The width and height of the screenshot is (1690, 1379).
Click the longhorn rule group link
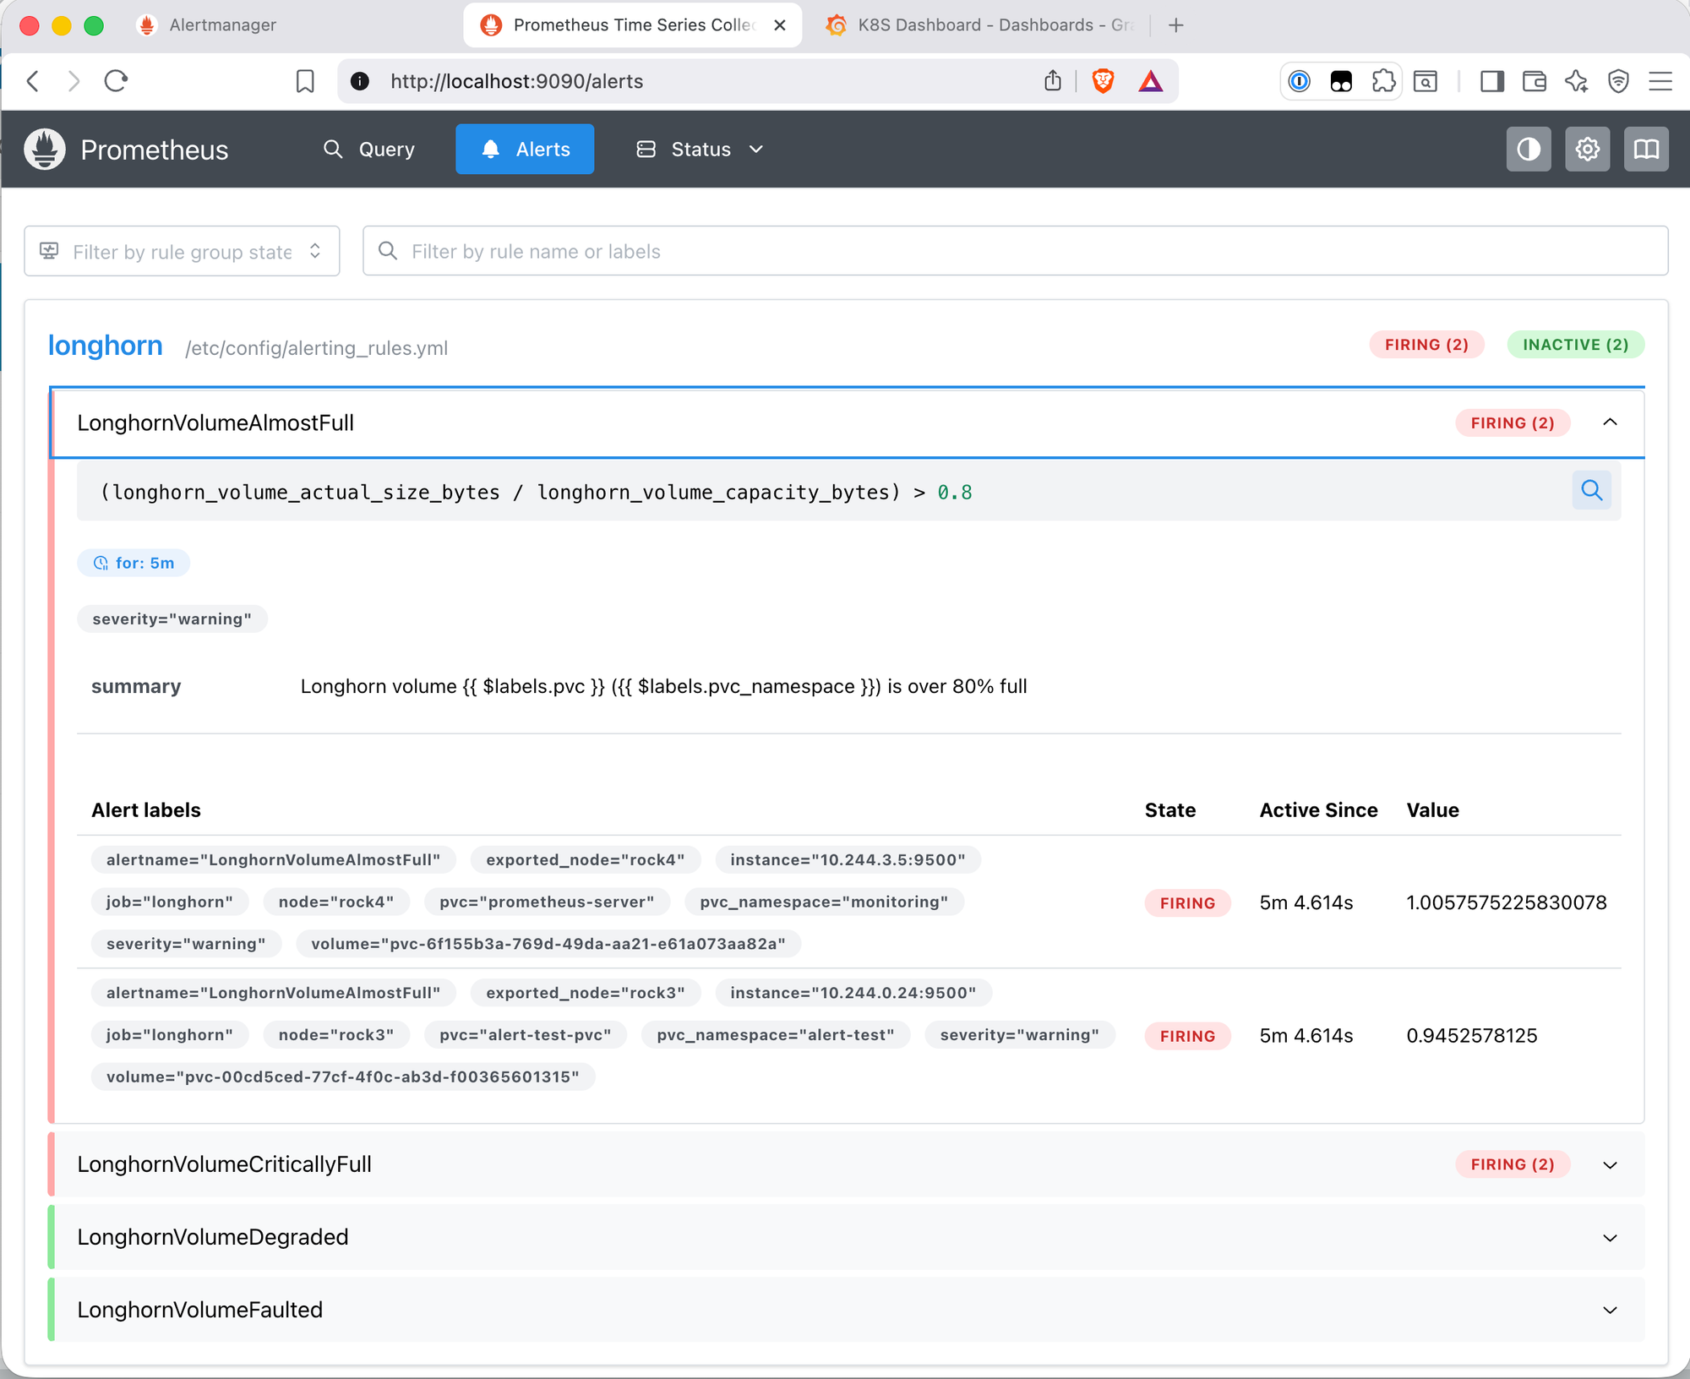106,346
